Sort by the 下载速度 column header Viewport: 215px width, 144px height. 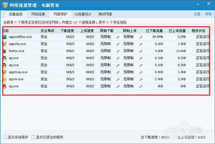(x=69, y=31)
